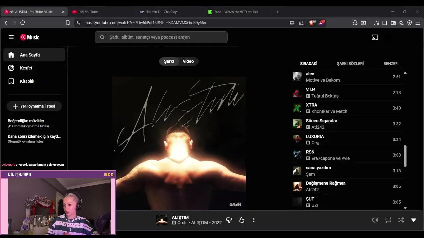The height and width of the screenshot is (238, 424).
Task: Like the song ALIŞTIM
Action: pos(241,220)
